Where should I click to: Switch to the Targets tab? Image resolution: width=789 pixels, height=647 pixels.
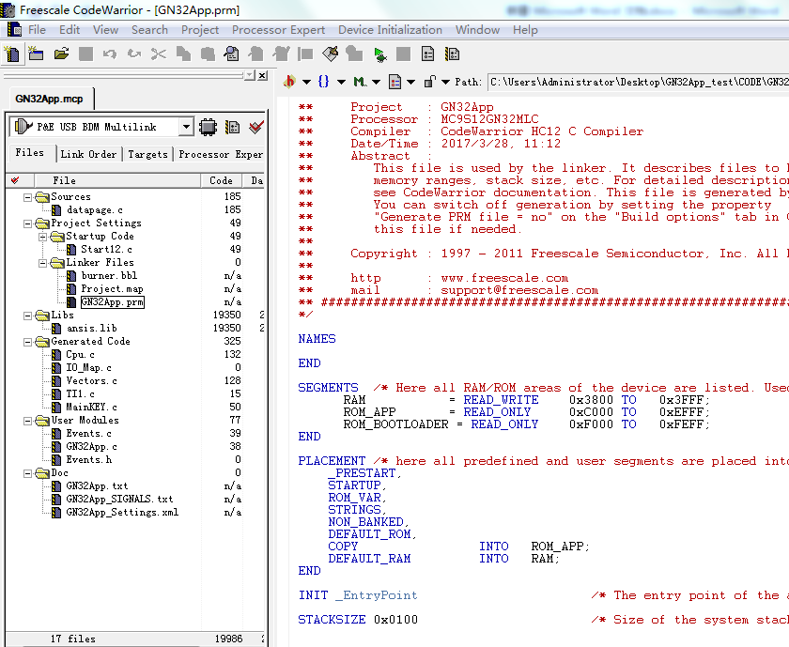click(x=147, y=154)
